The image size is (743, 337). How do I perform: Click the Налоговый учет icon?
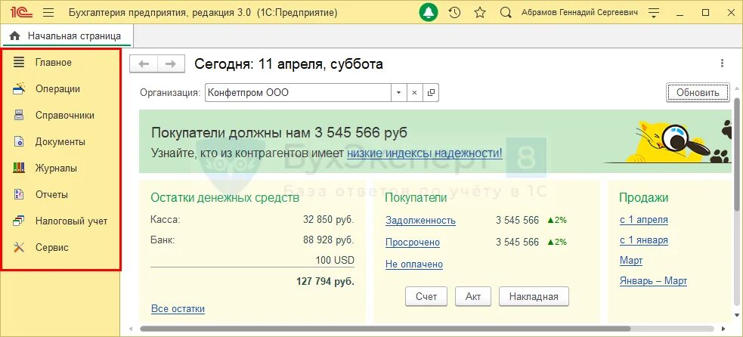click(x=19, y=221)
